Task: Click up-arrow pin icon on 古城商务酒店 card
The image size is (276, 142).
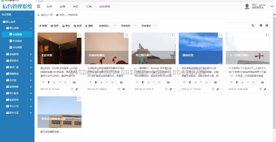Action: (x=96, y=82)
